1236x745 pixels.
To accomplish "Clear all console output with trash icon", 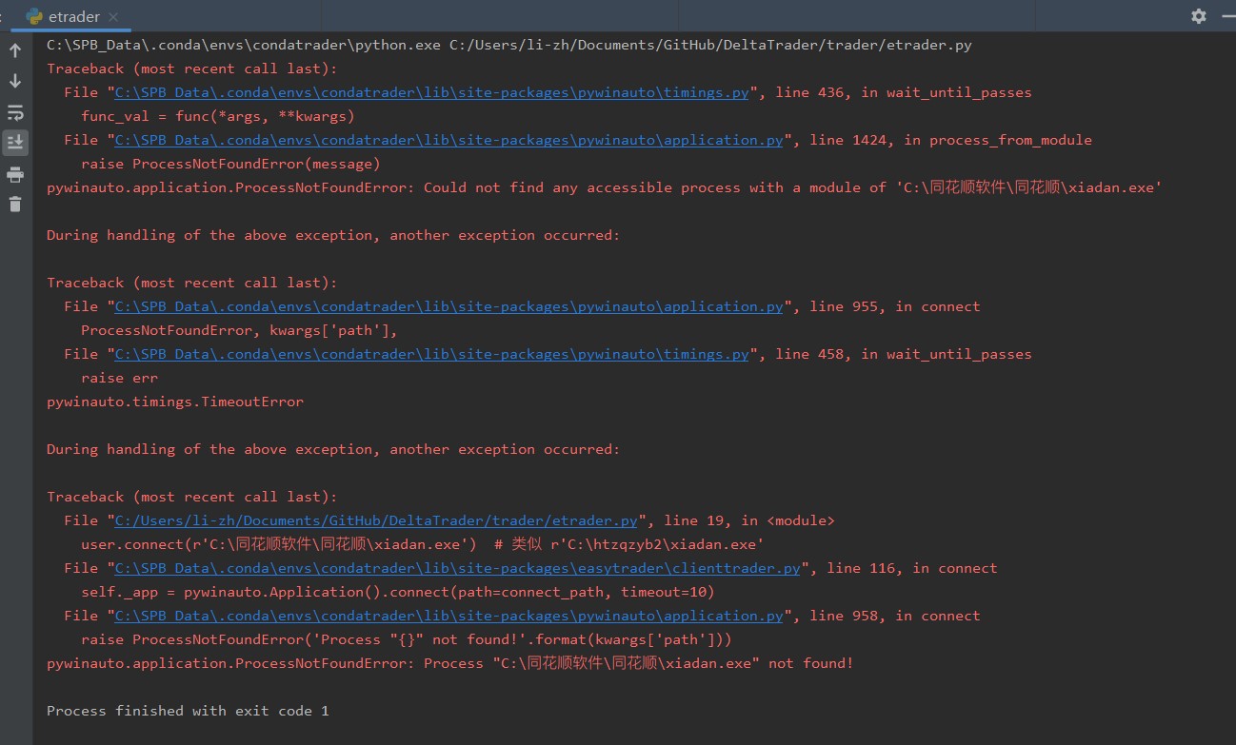I will 15,204.
